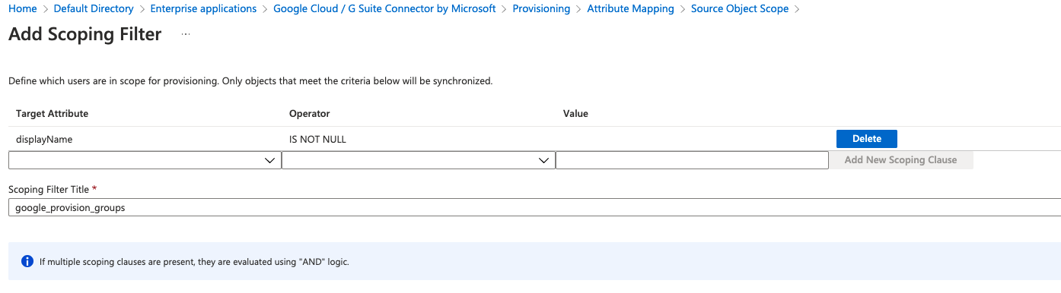Click the Value column header

tap(575, 114)
